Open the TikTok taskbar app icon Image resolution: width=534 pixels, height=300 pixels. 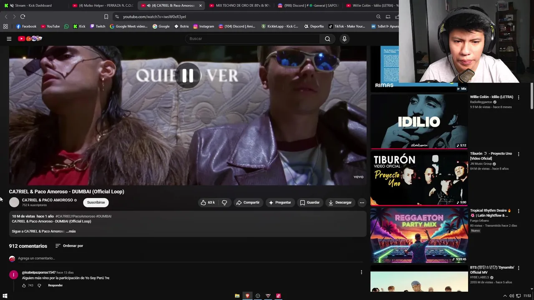point(278,296)
